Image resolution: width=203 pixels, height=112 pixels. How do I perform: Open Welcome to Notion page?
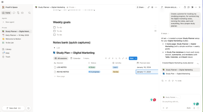[16, 39]
